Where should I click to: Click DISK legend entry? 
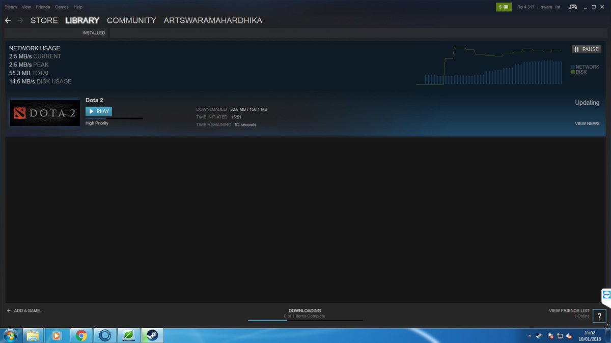579,72
